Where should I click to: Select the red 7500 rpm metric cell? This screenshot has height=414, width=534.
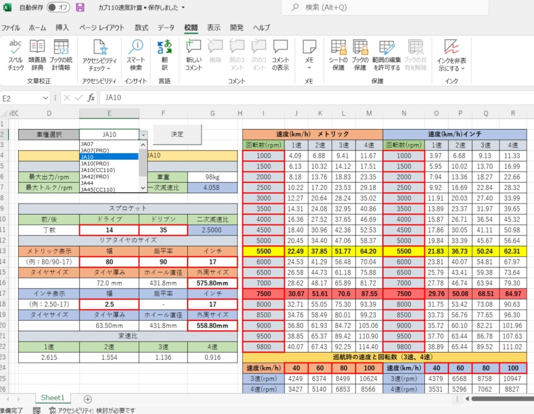click(x=263, y=294)
